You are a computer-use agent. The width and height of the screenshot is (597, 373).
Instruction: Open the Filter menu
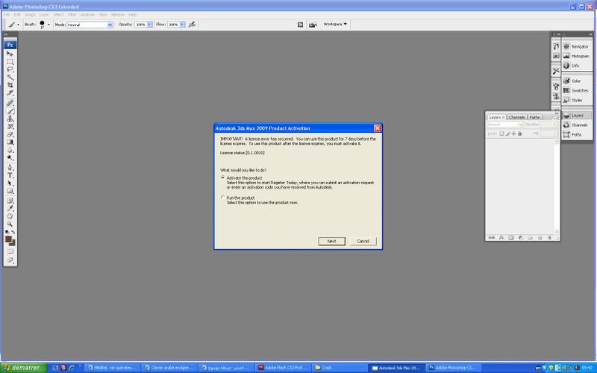click(72, 15)
